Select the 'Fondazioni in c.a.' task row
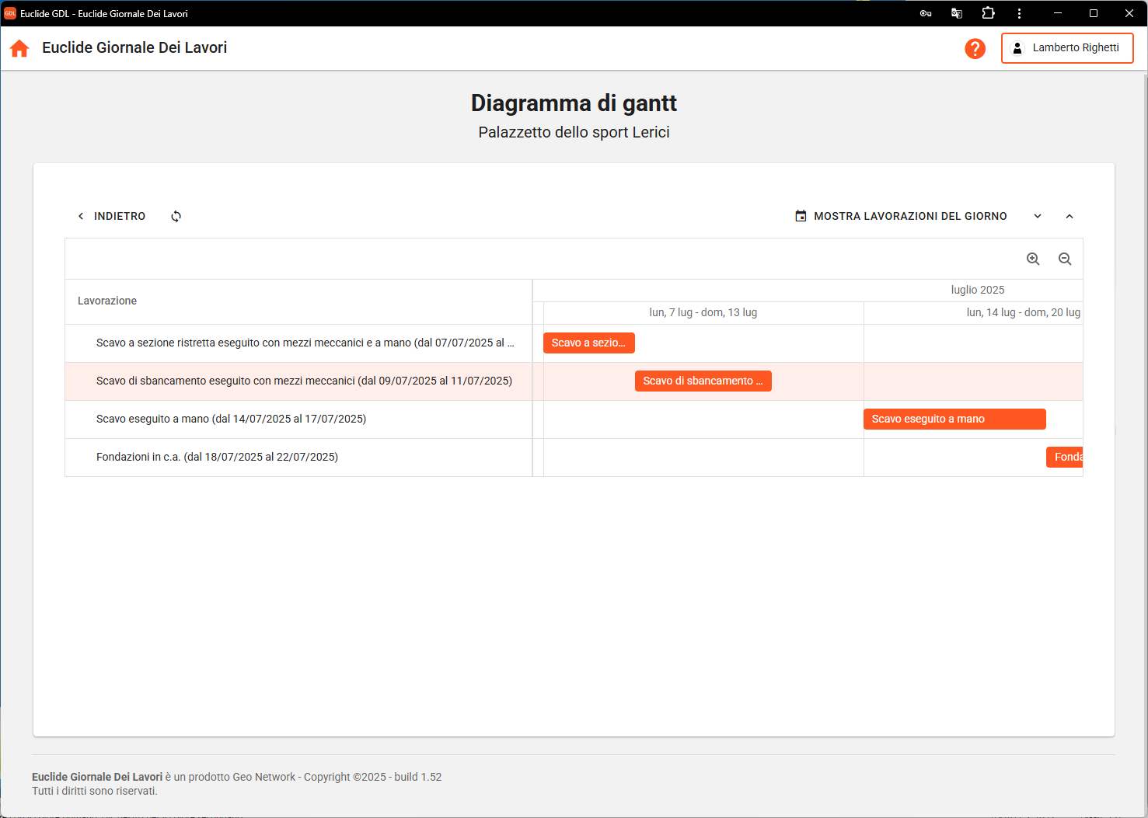This screenshot has height=818, width=1148. pos(217,457)
